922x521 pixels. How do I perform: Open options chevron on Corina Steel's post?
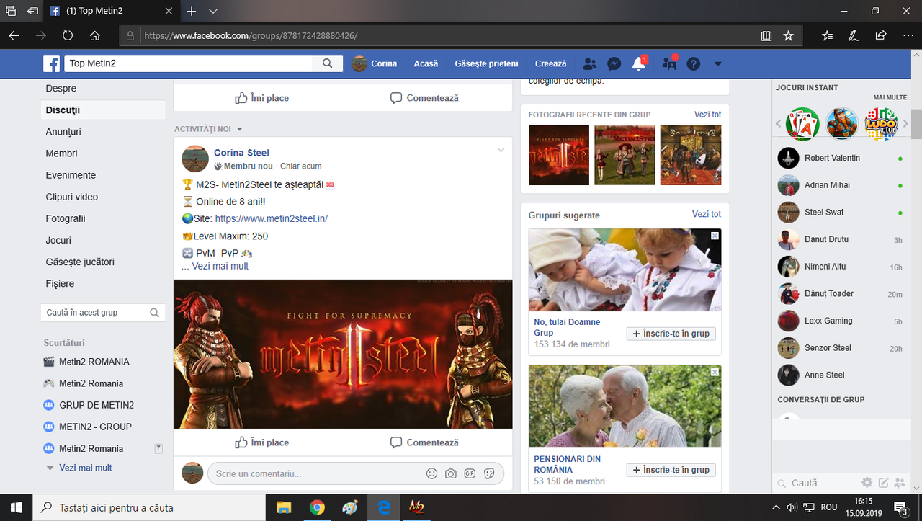[501, 150]
